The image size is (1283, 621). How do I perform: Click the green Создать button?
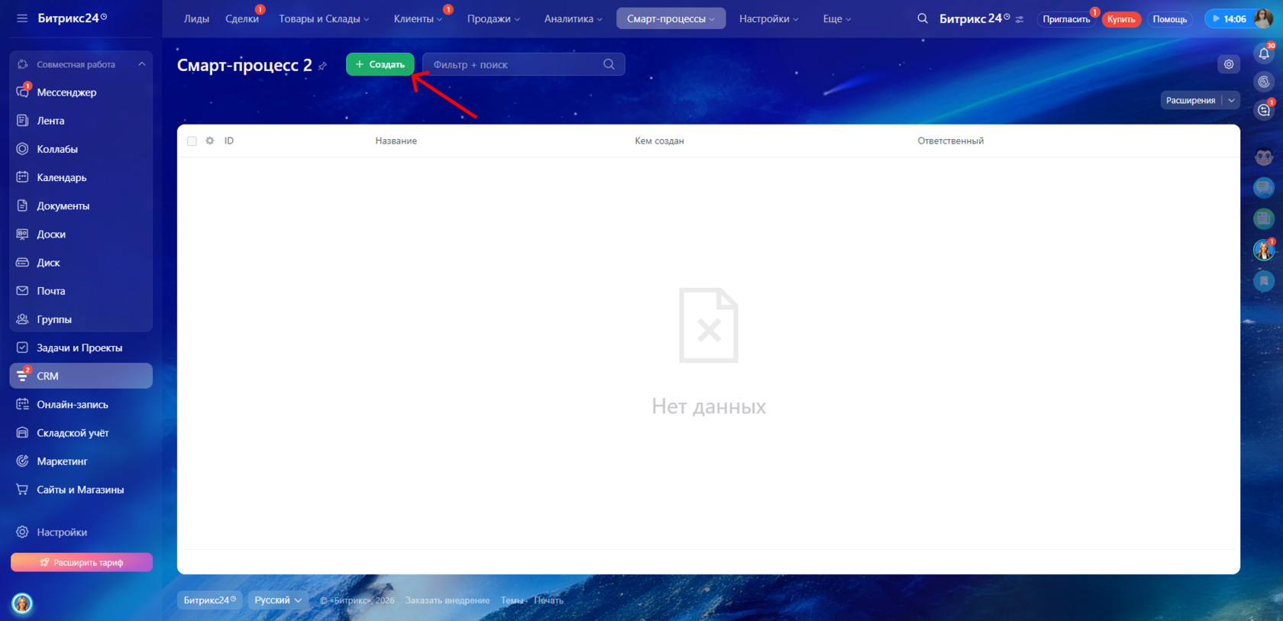[x=380, y=64]
